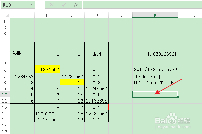Click the cell containing 序号
The image size is (202, 134).
(x=23, y=54)
